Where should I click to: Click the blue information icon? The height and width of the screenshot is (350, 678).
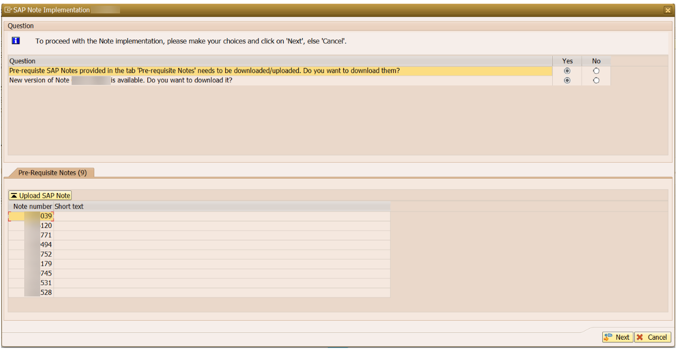point(16,41)
